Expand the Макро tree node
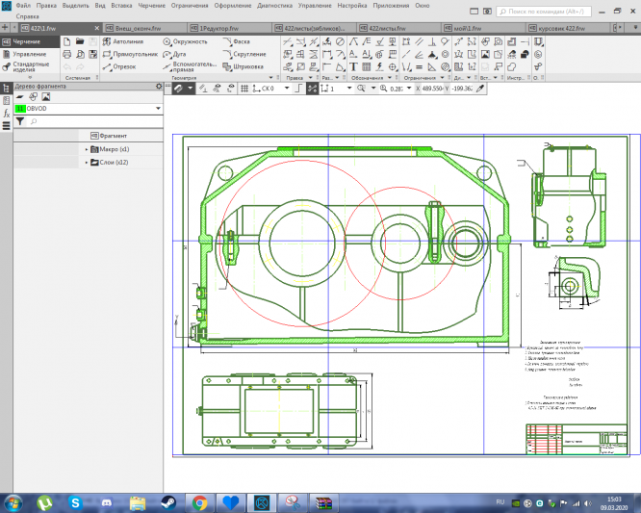Image resolution: width=641 pixels, height=513 pixels. click(x=87, y=149)
